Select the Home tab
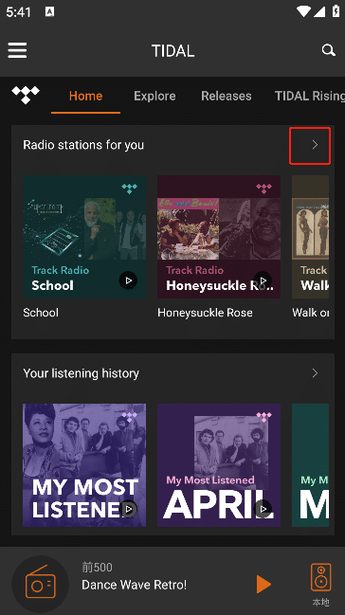The image size is (345, 615). (85, 96)
